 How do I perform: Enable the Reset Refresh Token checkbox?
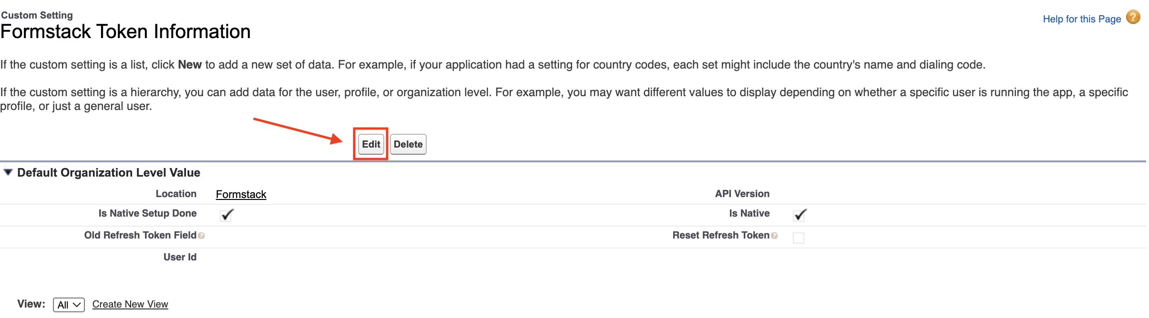click(799, 238)
